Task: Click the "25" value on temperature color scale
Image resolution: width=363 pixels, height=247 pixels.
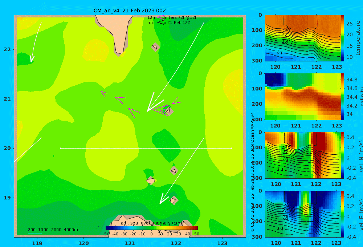Action: tap(350, 24)
